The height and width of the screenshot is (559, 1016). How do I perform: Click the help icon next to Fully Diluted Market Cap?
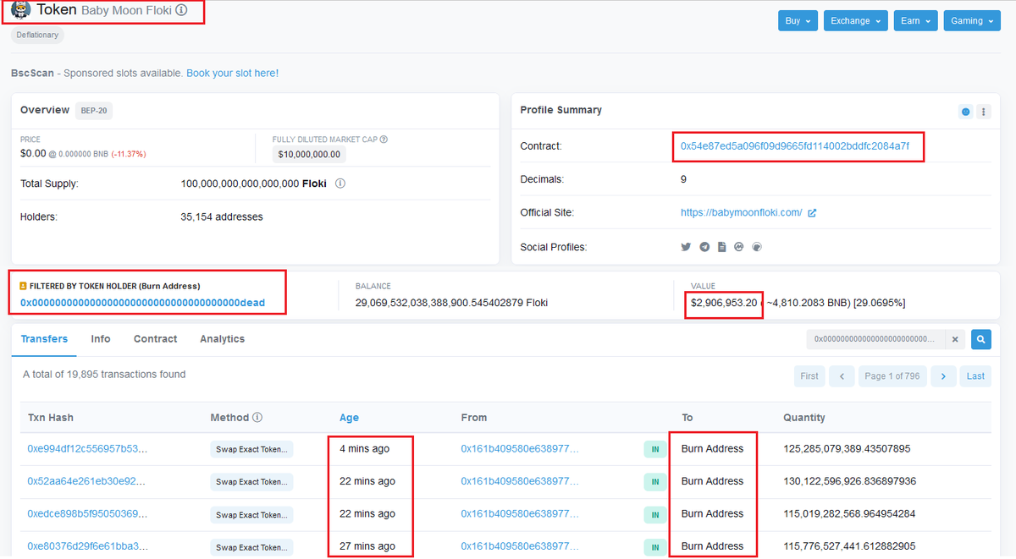384,140
